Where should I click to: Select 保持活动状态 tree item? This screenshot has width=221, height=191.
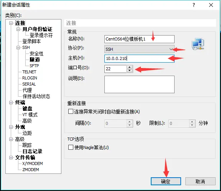point(36,96)
